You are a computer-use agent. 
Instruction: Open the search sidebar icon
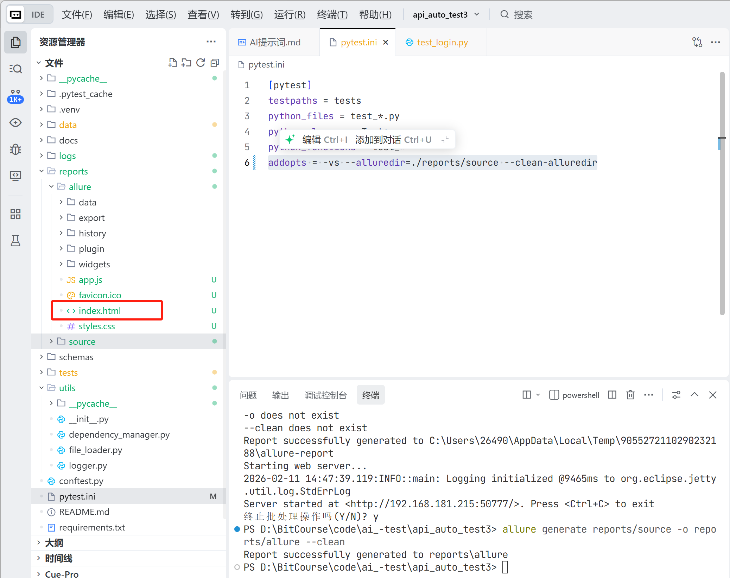tap(15, 69)
